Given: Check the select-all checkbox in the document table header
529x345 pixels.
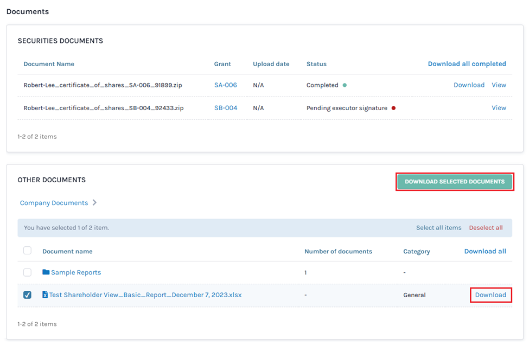Looking at the screenshot, I should [x=26, y=251].
